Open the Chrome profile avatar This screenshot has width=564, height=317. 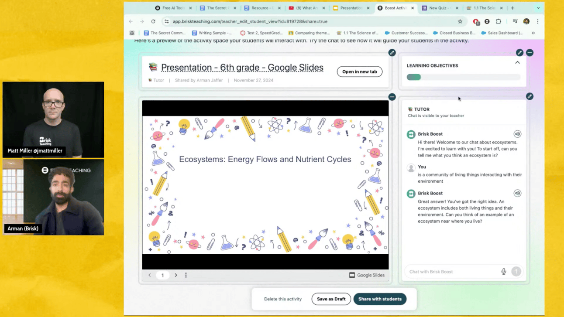pyautogui.click(x=526, y=21)
